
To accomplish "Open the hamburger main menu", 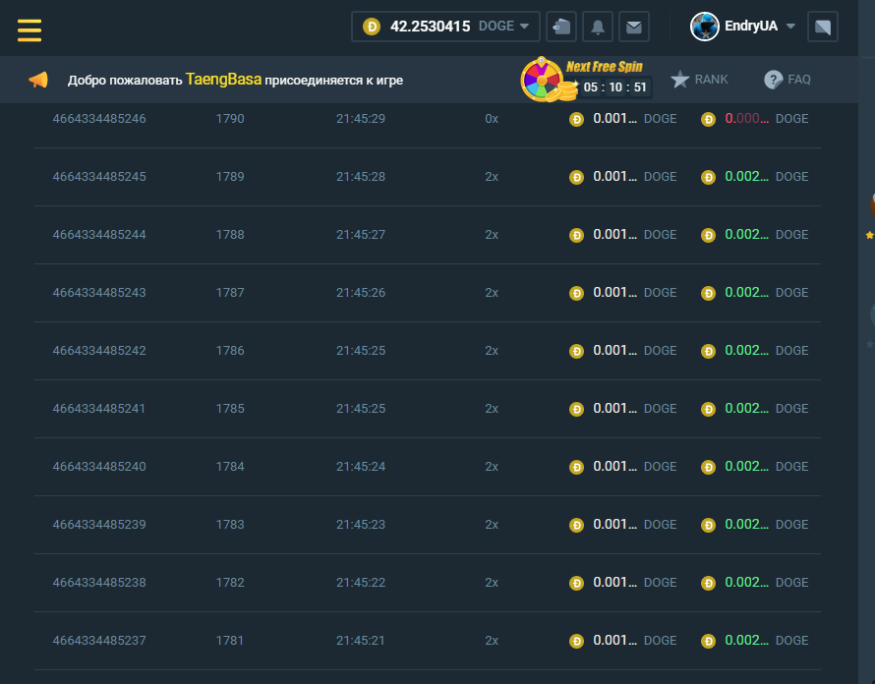I will pos(29,29).
